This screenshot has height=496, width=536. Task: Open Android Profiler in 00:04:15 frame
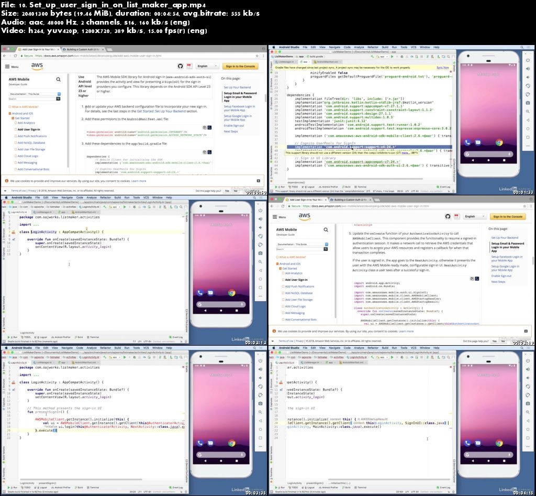328,488
